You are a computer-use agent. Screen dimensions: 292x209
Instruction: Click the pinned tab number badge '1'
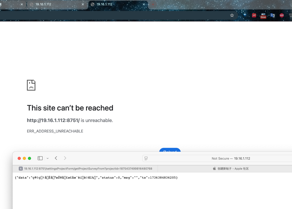(x=21, y=169)
